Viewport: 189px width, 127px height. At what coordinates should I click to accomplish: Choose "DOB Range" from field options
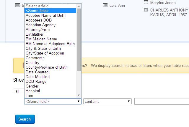36,81
